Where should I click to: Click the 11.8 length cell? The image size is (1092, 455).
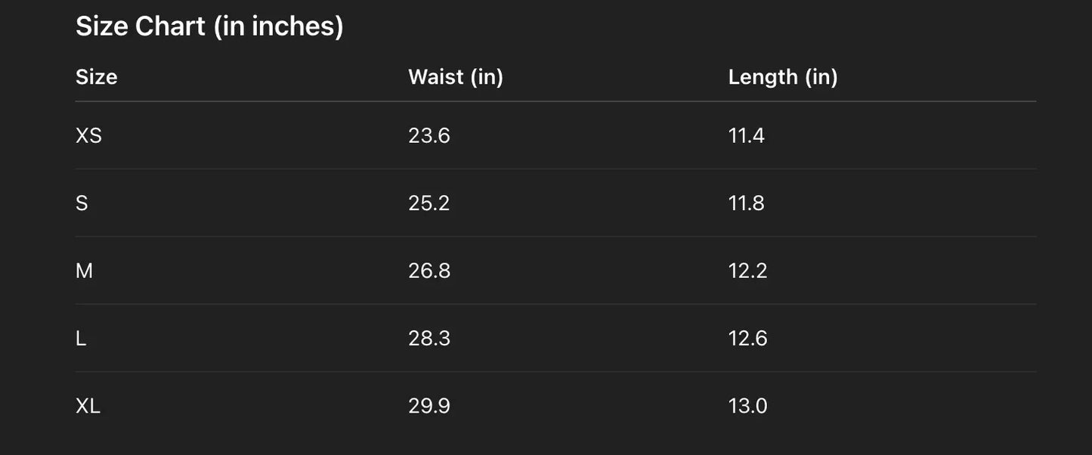click(x=746, y=203)
